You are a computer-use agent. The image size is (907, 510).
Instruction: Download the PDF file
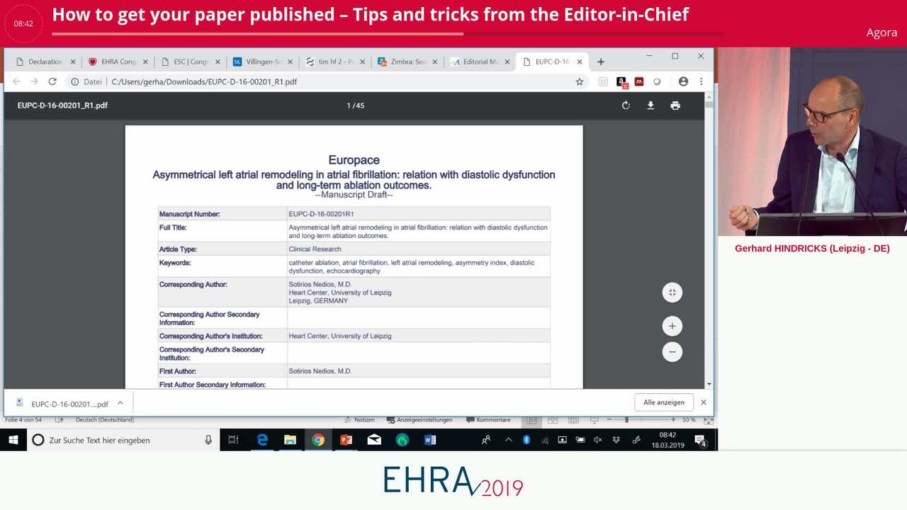[650, 105]
